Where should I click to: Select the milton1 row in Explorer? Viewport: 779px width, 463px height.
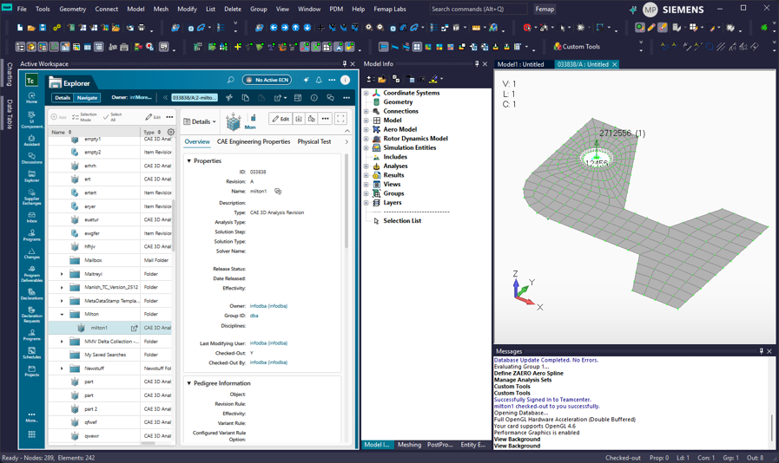[x=109, y=328]
